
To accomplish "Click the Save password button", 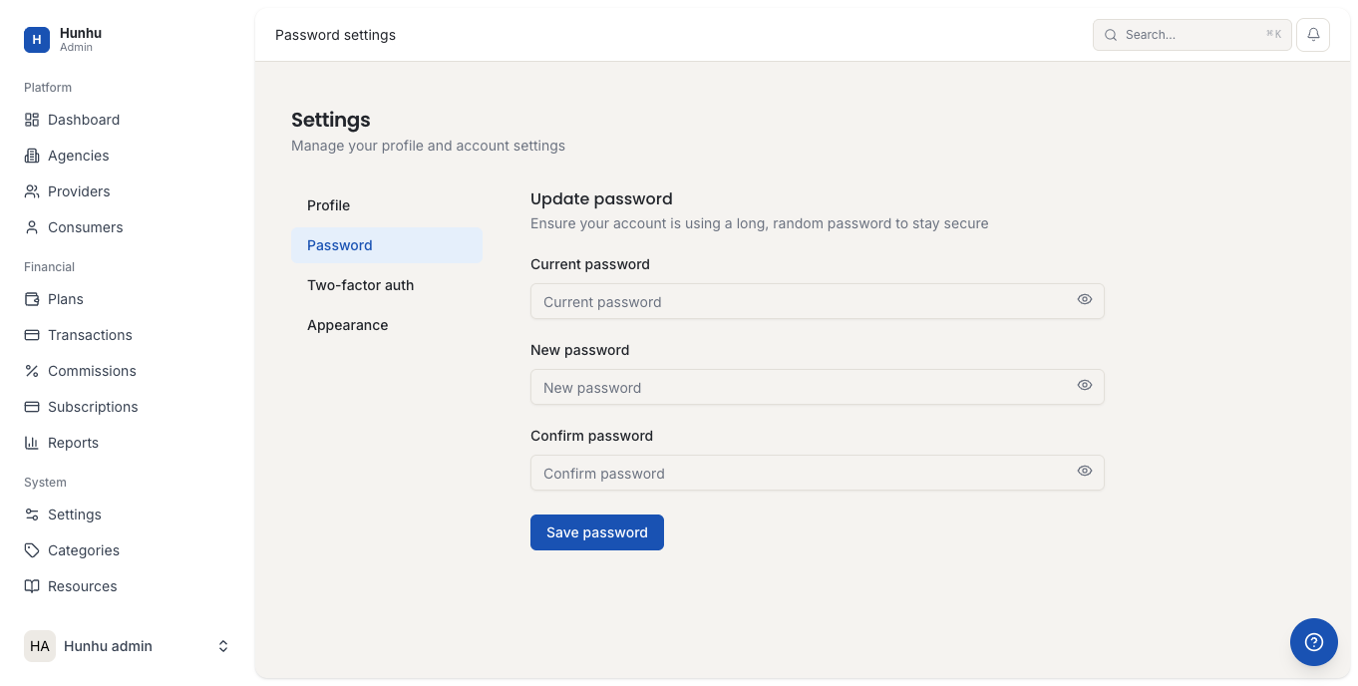I will pyautogui.click(x=597, y=532).
